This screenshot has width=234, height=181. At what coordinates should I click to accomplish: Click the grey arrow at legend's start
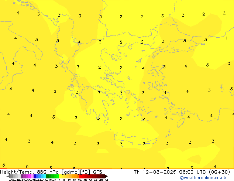[x=8, y=176]
